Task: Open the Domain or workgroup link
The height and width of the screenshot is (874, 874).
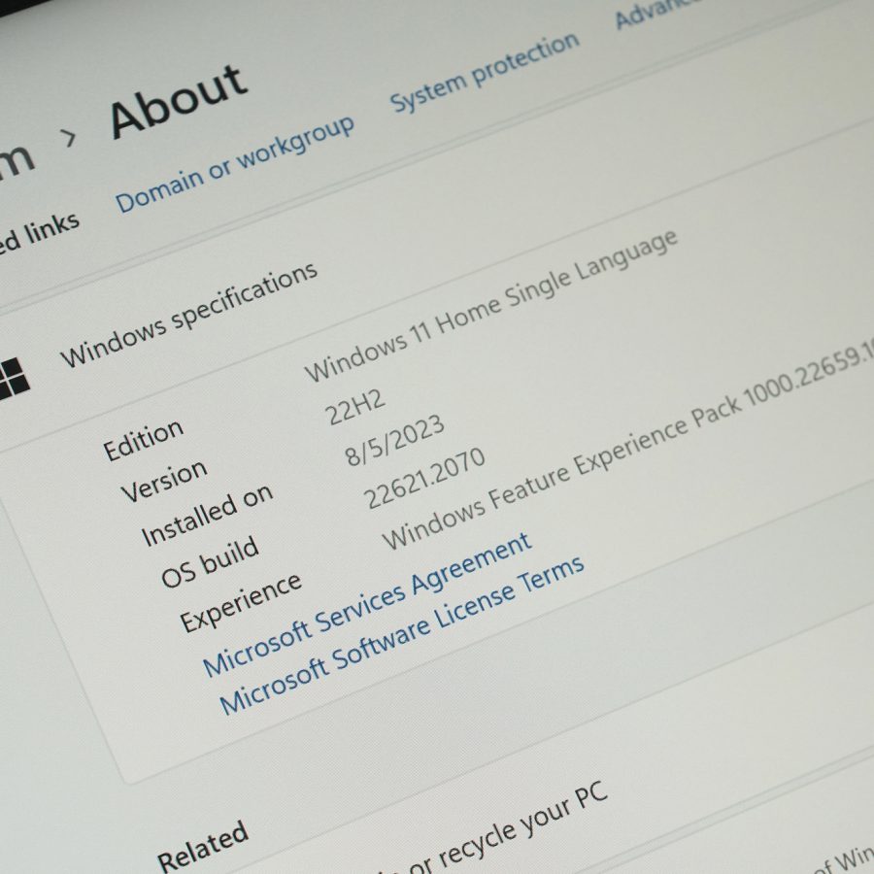Action: (x=235, y=164)
